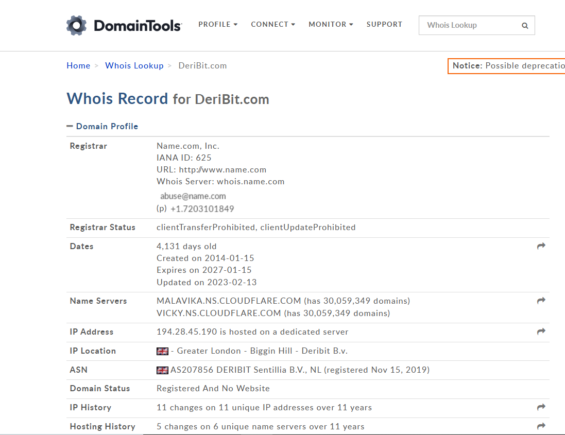565x435 pixels.
Task: Click the flag icon in ASN row
Action: coord(162,370)
